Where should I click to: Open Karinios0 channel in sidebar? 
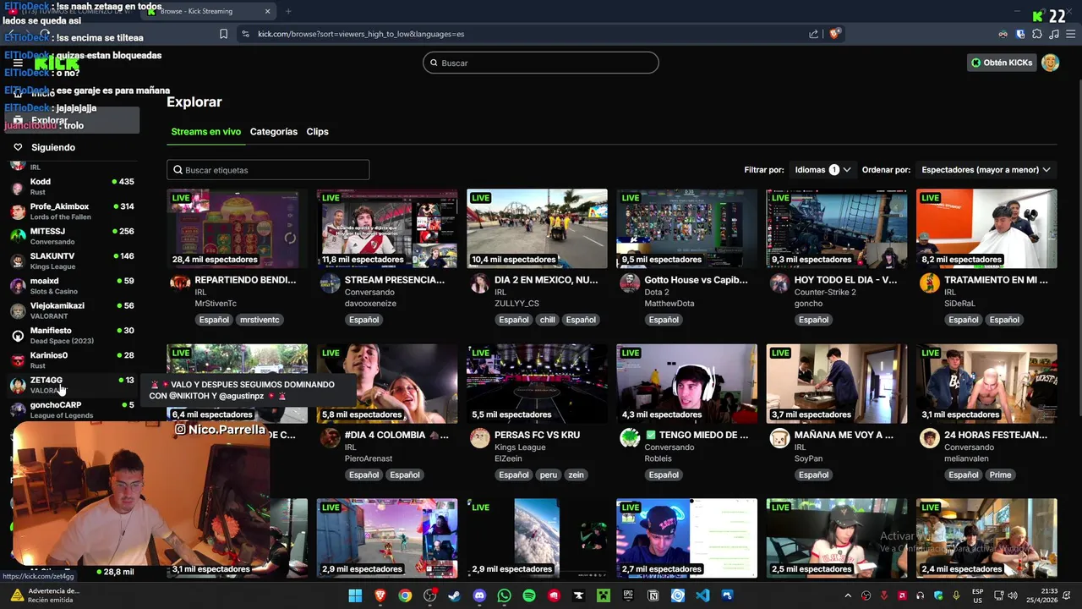[72, 360]
